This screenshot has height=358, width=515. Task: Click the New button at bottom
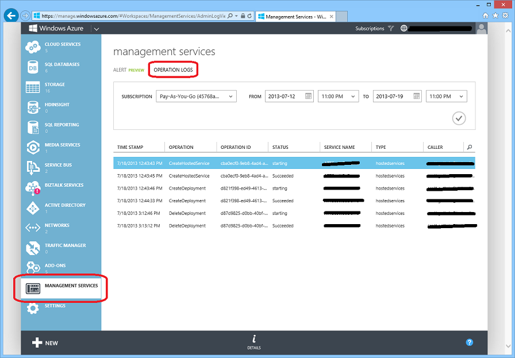(45, 342)
